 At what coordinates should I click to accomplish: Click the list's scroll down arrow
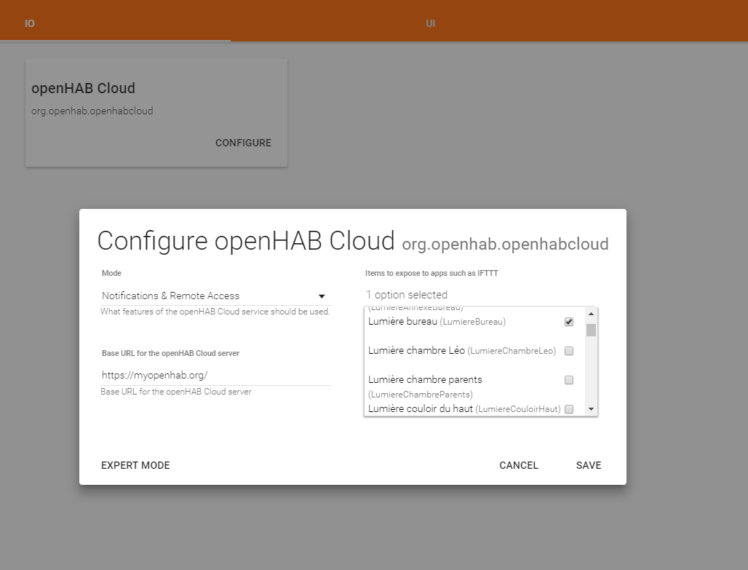click(591, 409)
